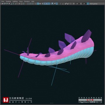Click the Gamma value field
The height and width of the screenshot is (105, 105).
click(84, 4)
